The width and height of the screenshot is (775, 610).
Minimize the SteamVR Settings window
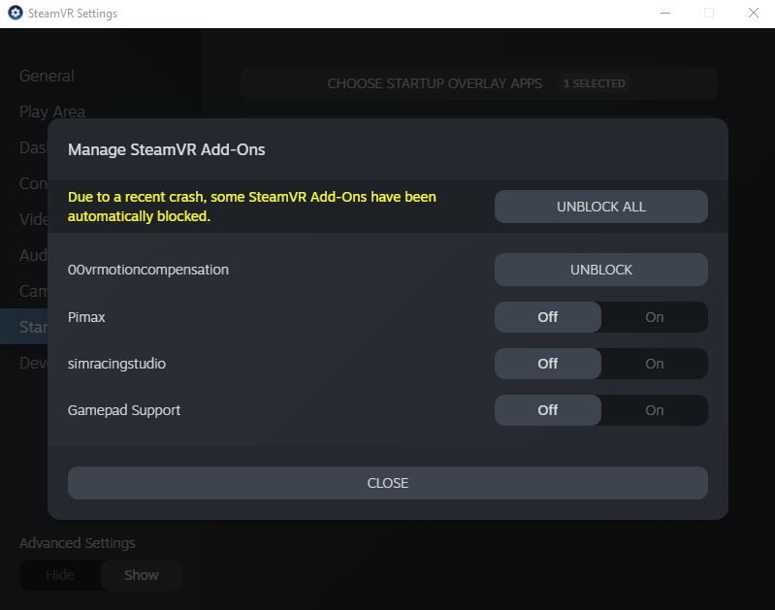[x=665, y=13]
